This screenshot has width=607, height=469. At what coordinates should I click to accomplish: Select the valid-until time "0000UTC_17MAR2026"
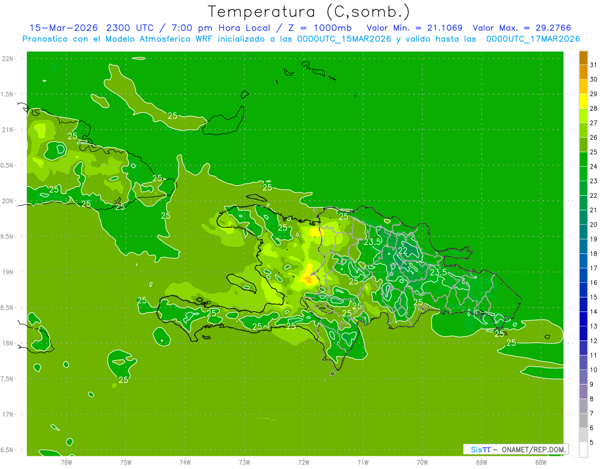[533, 39]
